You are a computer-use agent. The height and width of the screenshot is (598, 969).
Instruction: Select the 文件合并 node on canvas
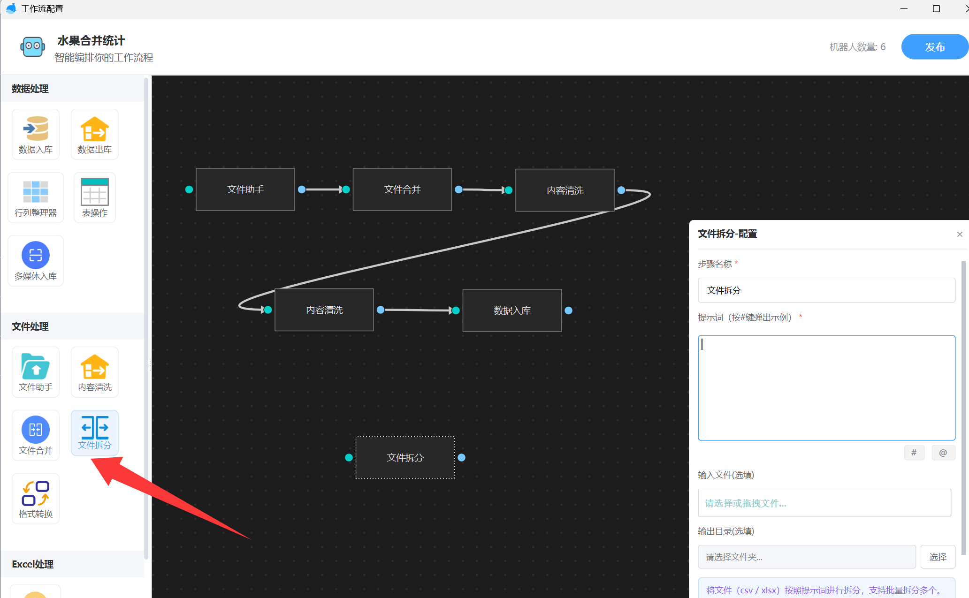tap(402, 189)
